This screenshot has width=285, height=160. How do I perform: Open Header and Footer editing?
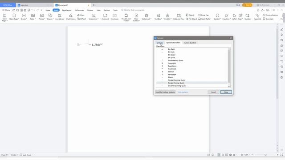point(126,17)
